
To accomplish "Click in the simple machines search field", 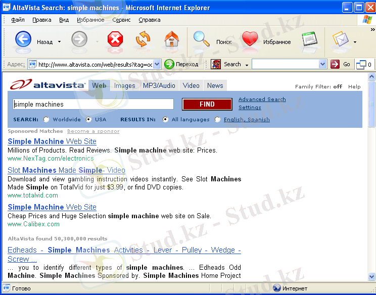I will click(93, 104).
